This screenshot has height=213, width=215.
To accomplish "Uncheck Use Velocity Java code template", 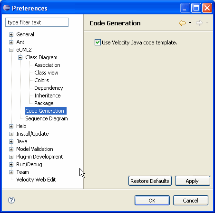I will [x=98, y=43].
